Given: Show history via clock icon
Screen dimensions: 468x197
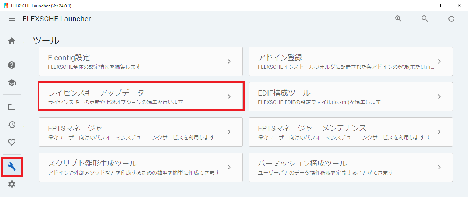Looking at the screenshot, I should [x=12, y=125].
